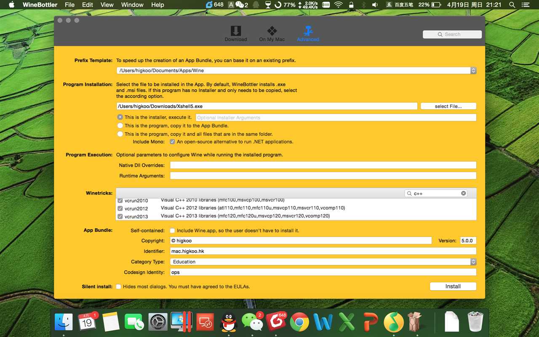Toggle Include Mono checkbox
Viewport: 539px width, 337px height.
click(x=172, y=142)
